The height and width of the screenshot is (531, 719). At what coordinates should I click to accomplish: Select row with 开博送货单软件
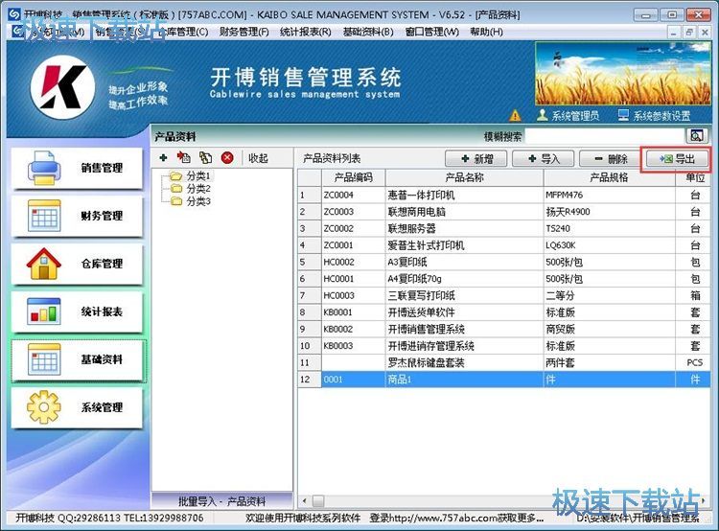(x=504, y=312)
